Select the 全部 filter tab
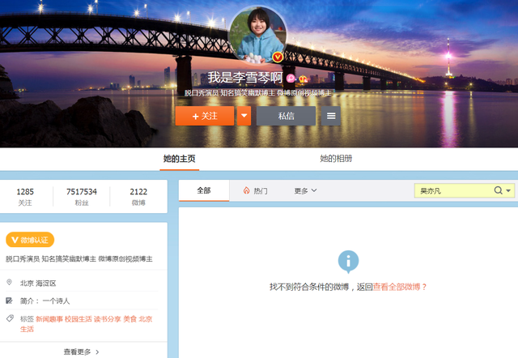 204,190
